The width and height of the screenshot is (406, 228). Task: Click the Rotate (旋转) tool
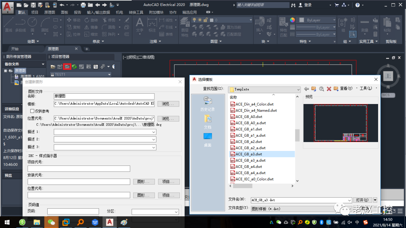[x=91, y=20]
